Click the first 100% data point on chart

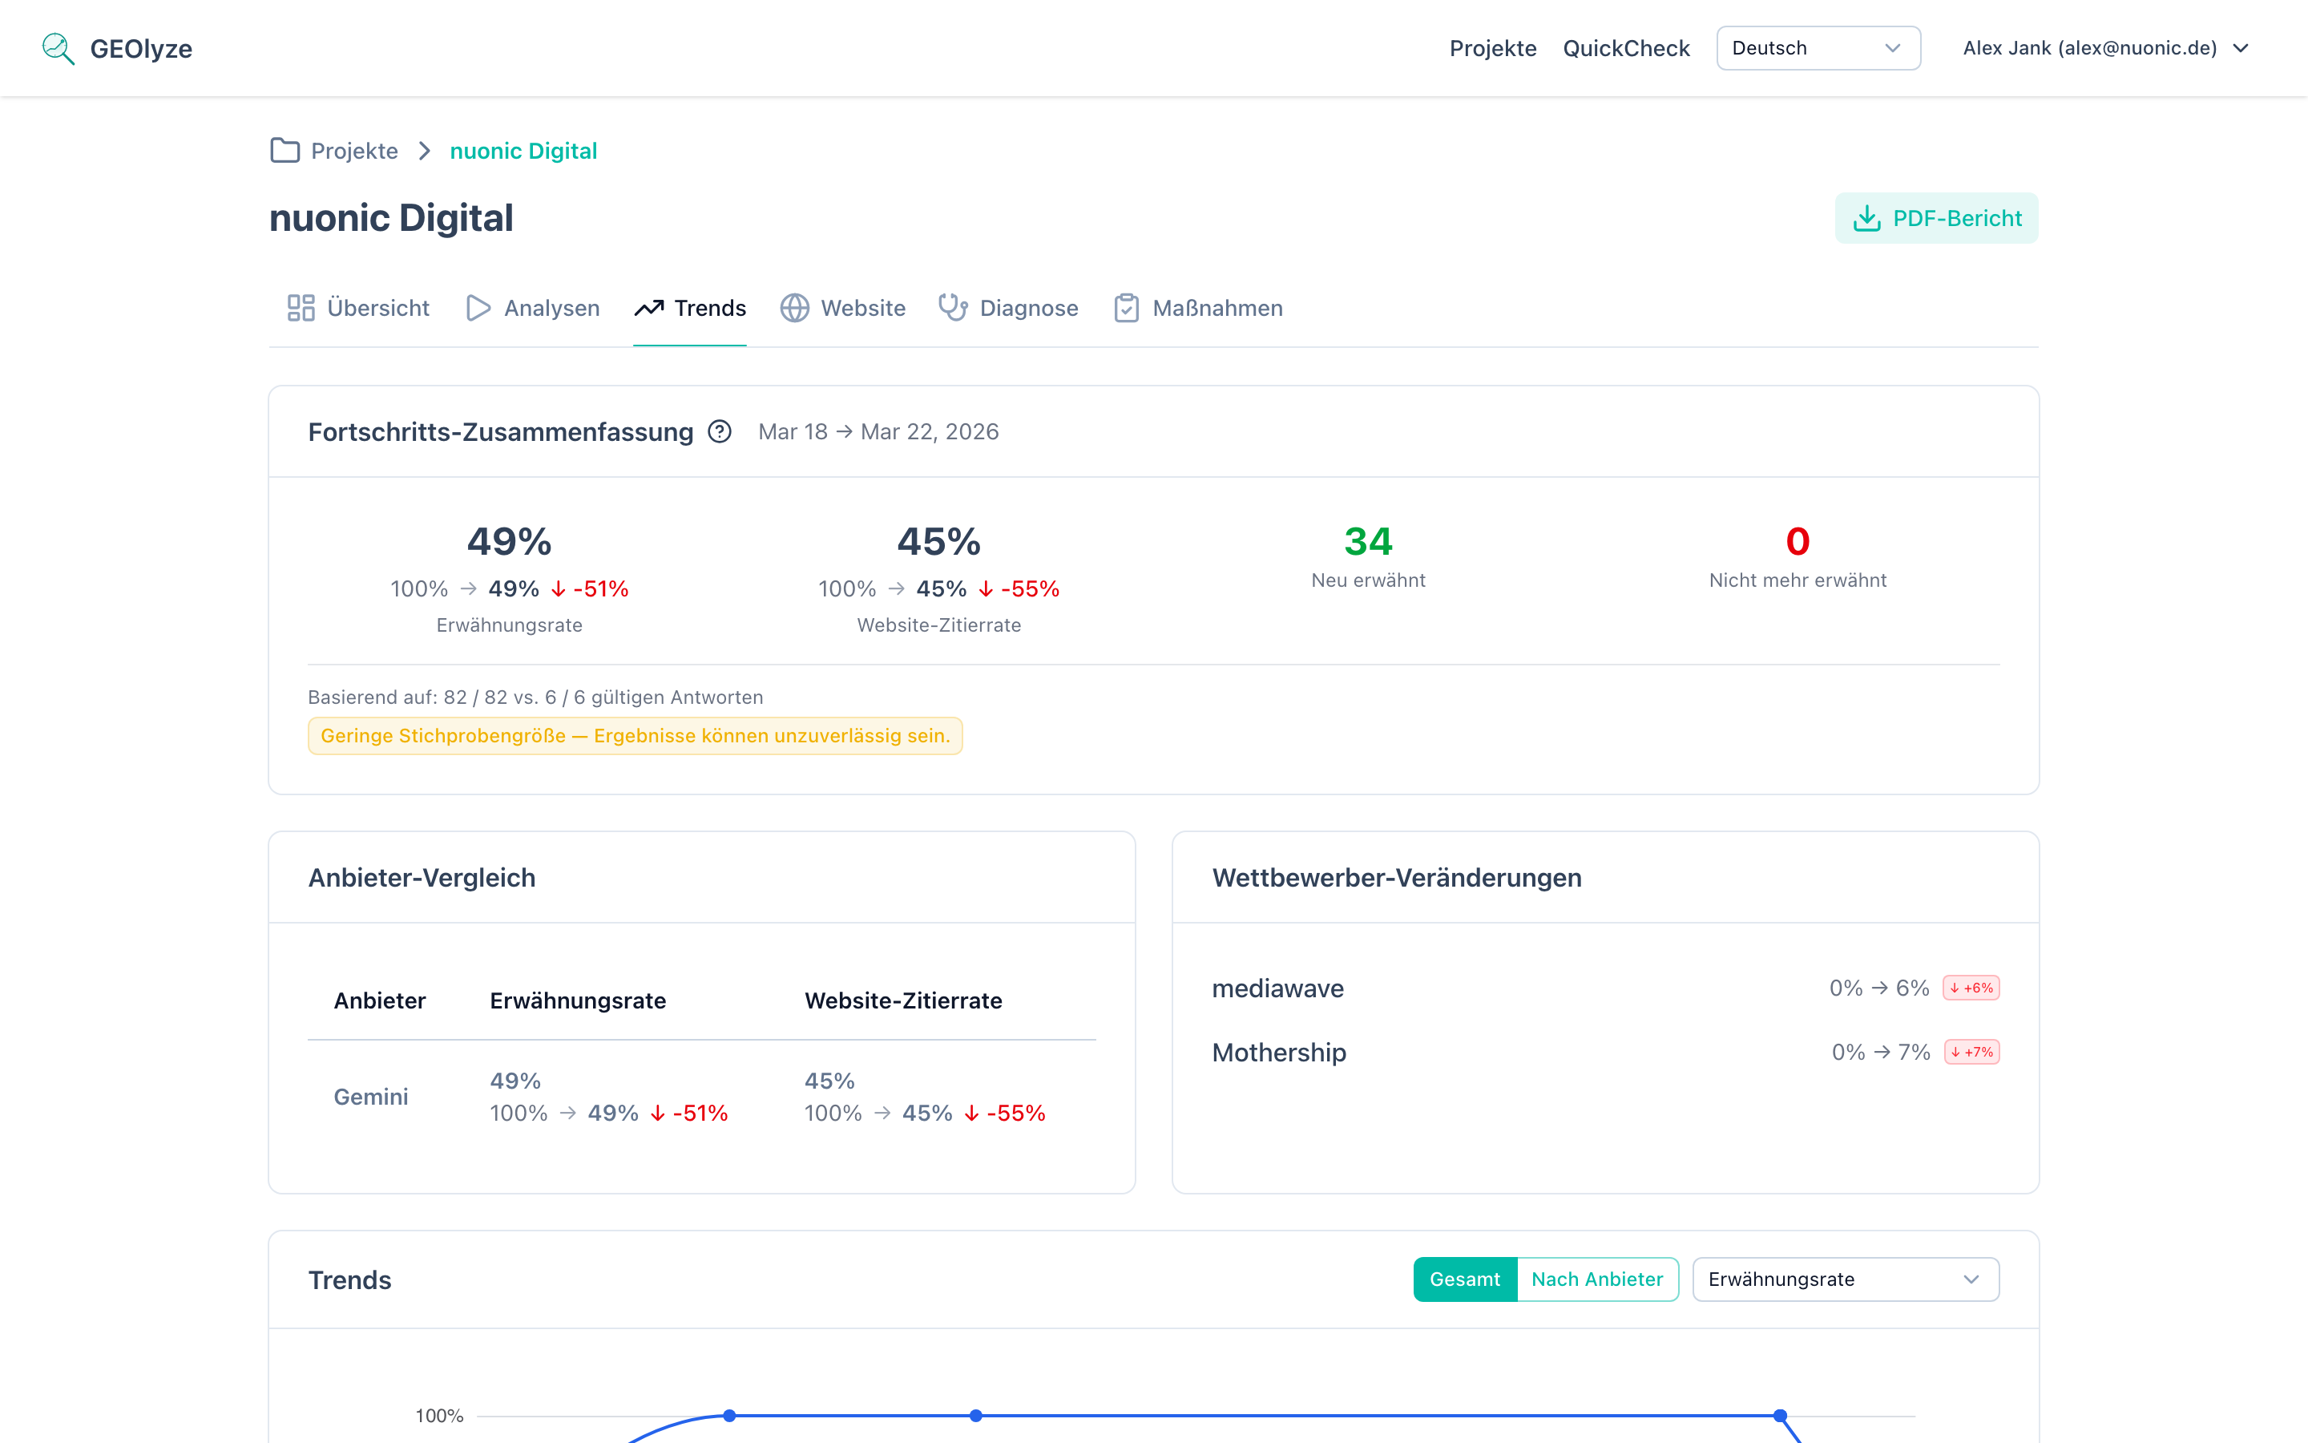729,1415
